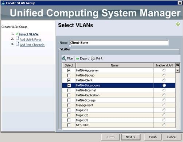Select the HANA-Replication name cell
The height and width of the screenshot is (142, 183).
click(114, 95)
